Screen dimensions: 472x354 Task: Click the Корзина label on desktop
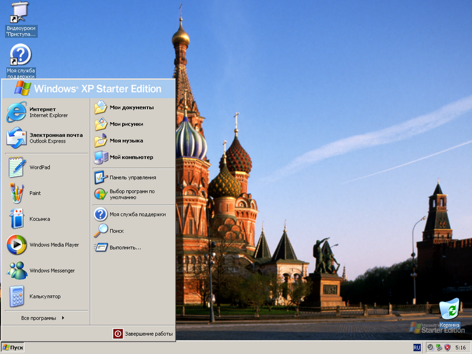point(450,325)
